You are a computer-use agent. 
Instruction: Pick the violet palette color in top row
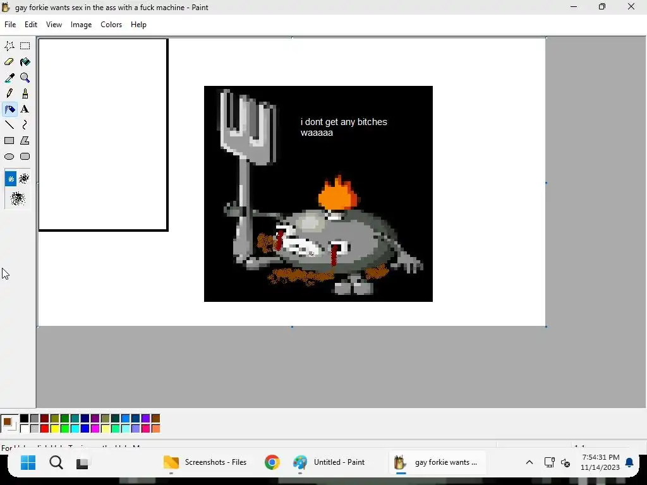pos(146,419)
